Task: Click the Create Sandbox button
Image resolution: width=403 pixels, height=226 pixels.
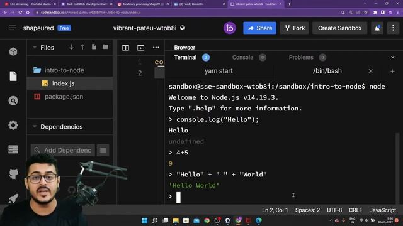Action: [339, 28]
